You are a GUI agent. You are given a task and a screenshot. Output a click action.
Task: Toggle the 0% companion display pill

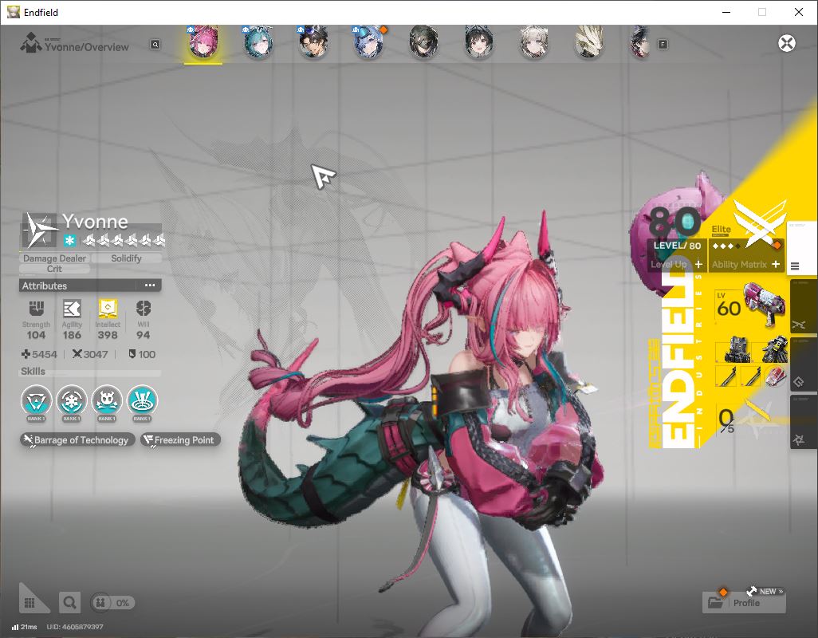[x=112, y=603]
